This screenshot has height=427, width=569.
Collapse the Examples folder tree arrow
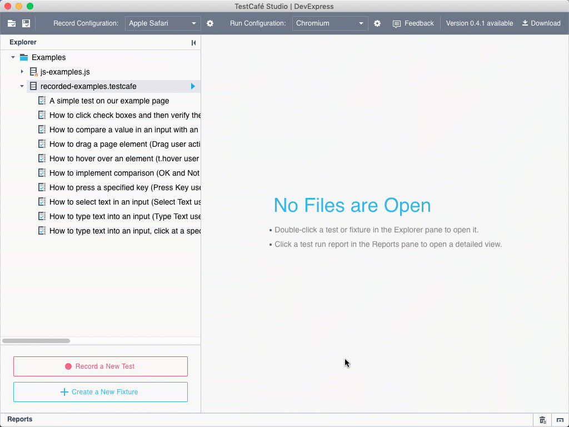(x=13, y=57)
